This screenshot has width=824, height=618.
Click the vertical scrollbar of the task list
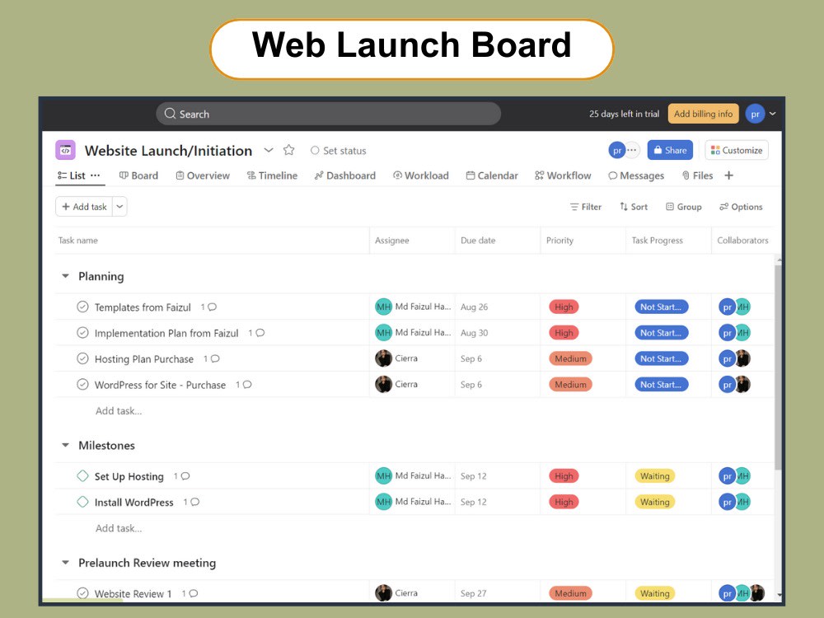[x=778, y=367]
